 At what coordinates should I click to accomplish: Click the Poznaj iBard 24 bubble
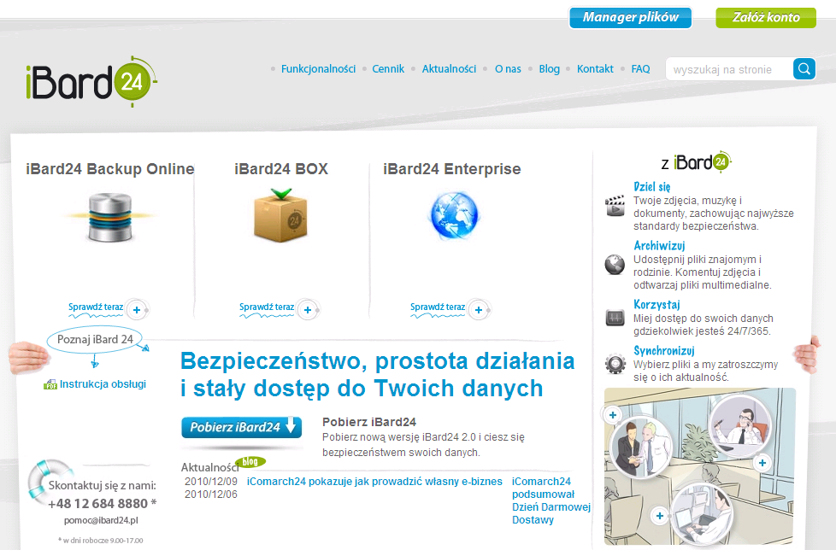(x=95, y=339)
